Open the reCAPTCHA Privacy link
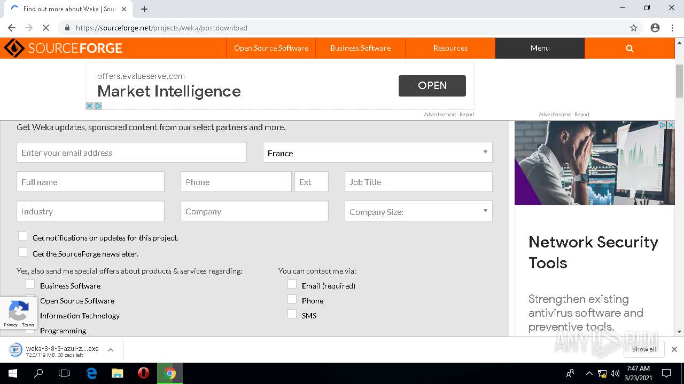Image resolution: width=684 pixels, height=384 pixels. pyautogui.click(x=10, y=325)
